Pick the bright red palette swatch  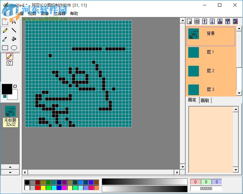pos(38,188)
